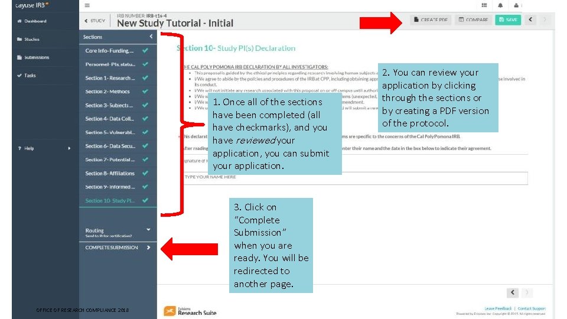Open Section 9- Informed

click(118, 187)
